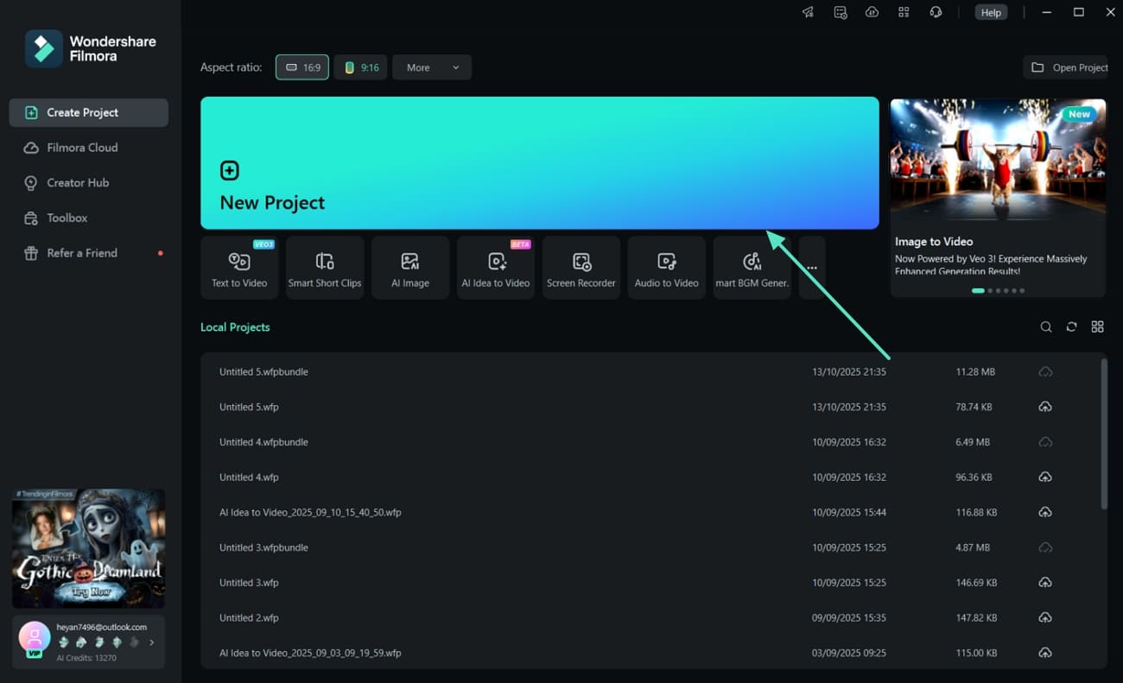Launch Smart Short Clips
Screen dimensions: 1123x683
click(325, 268)
